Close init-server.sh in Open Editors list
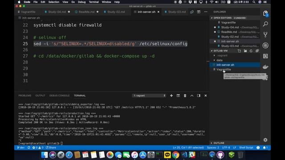Image resolution: width=285 pixels, height=160 pixels. (215, 41)
